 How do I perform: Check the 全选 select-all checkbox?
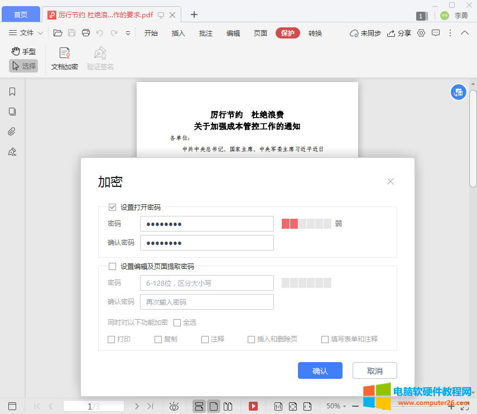(x=177, y=322)
